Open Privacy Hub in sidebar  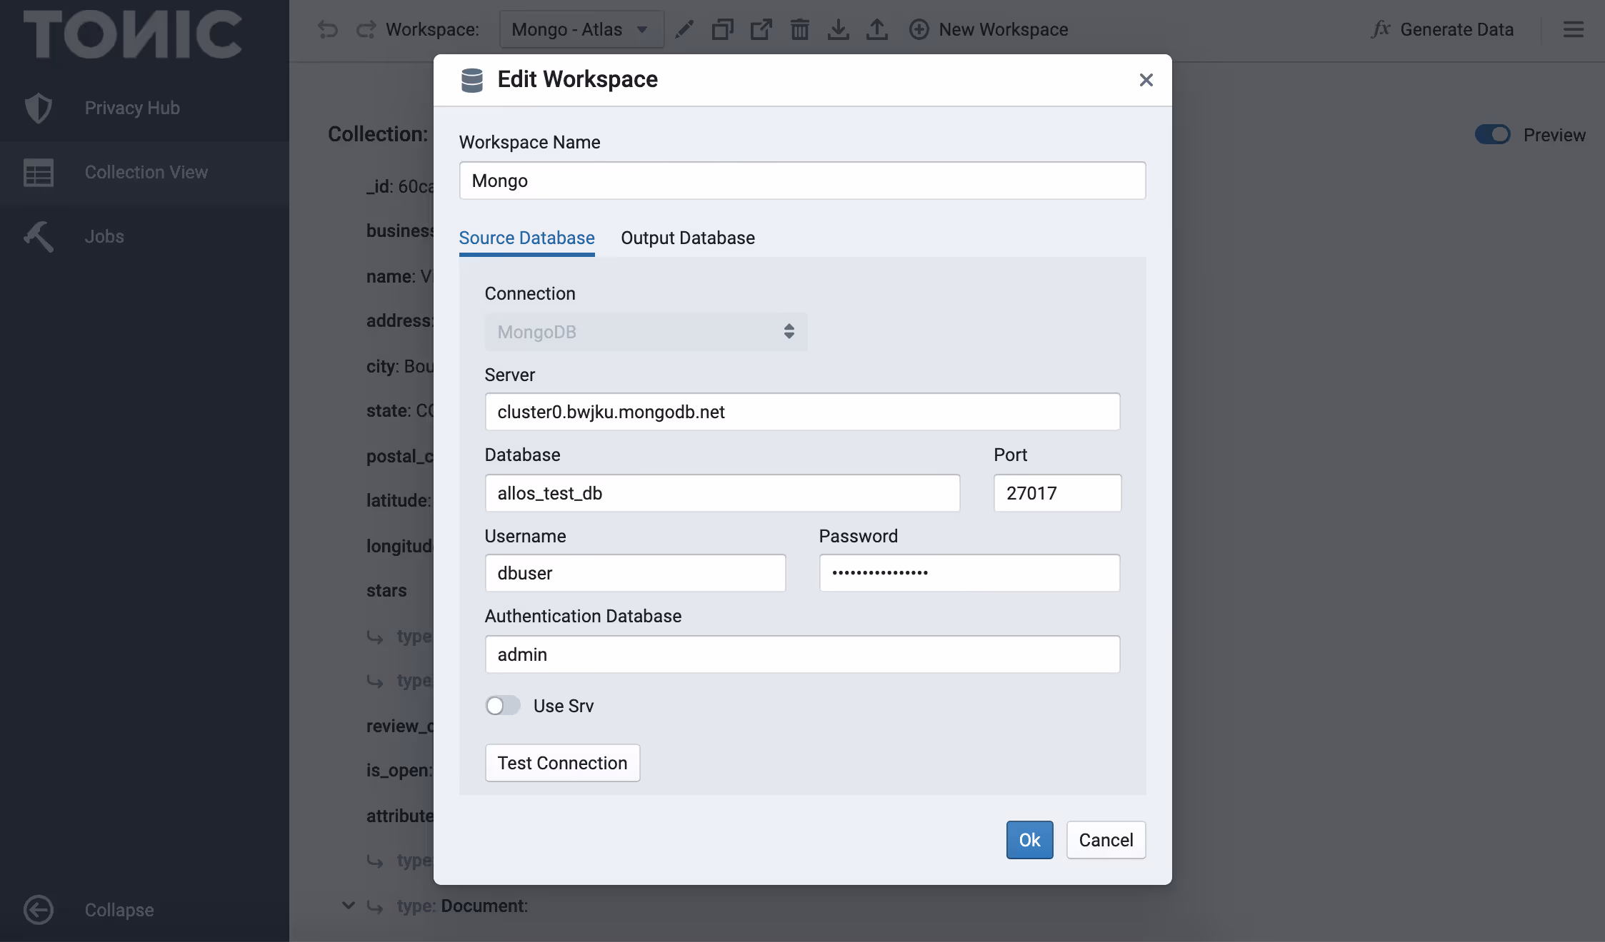pyautogui.click(x=132, y=108)
